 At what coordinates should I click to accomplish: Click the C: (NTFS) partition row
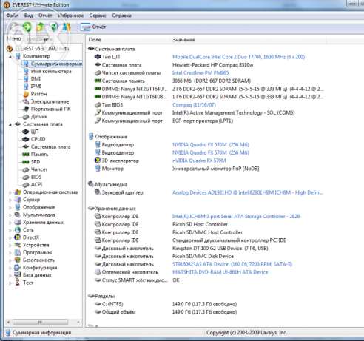pyautogui.click(x=166, y=304)
